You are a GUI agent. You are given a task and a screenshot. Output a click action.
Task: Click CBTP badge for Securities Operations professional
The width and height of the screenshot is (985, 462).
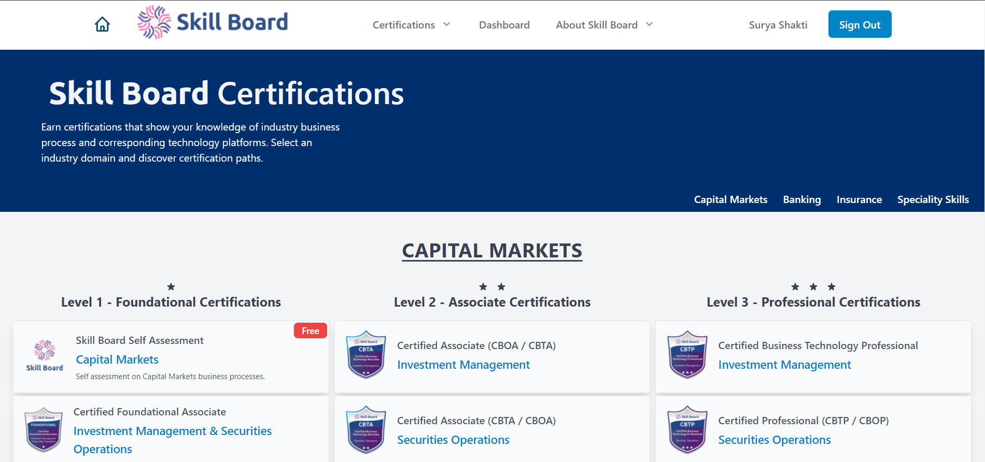[687, 430]
